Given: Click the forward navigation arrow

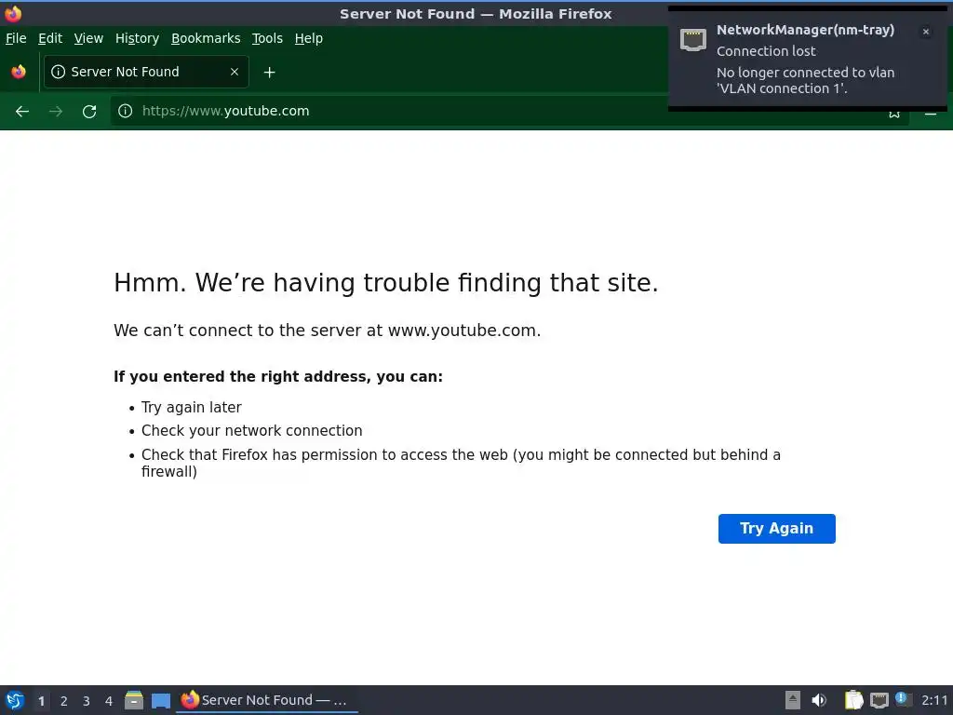Looking at the screenshot, I should 55,112.
